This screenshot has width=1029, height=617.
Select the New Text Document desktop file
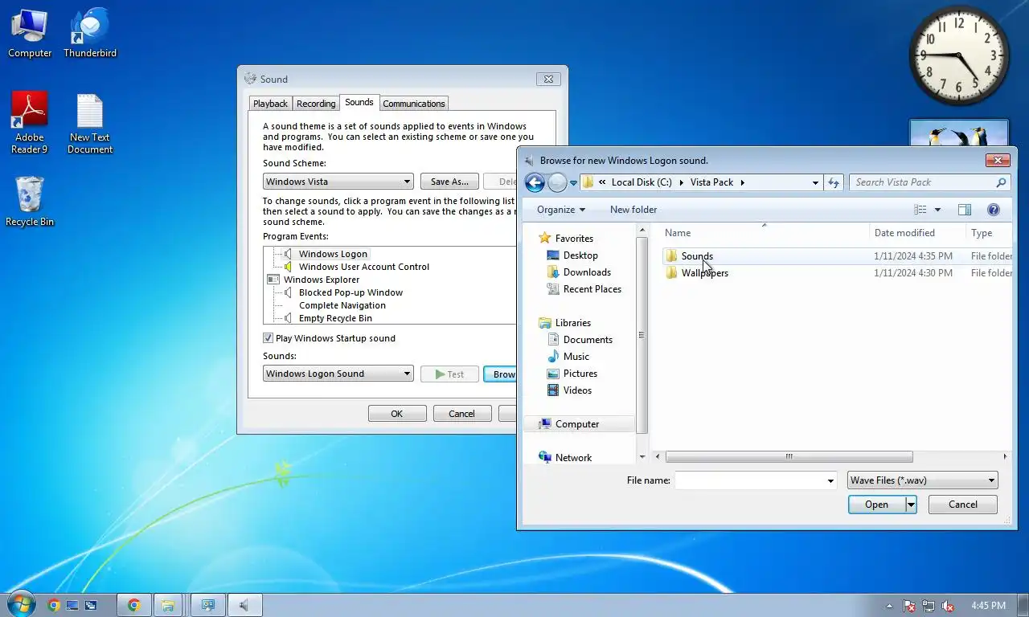pyautogui.click(x=90, y=124)
